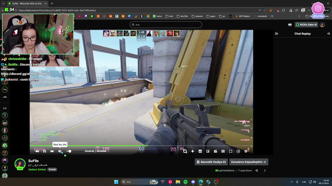Image resolution: width=332 pixels, height=186 pixels.
Task: Open a new browser tab
Action: 52,4
